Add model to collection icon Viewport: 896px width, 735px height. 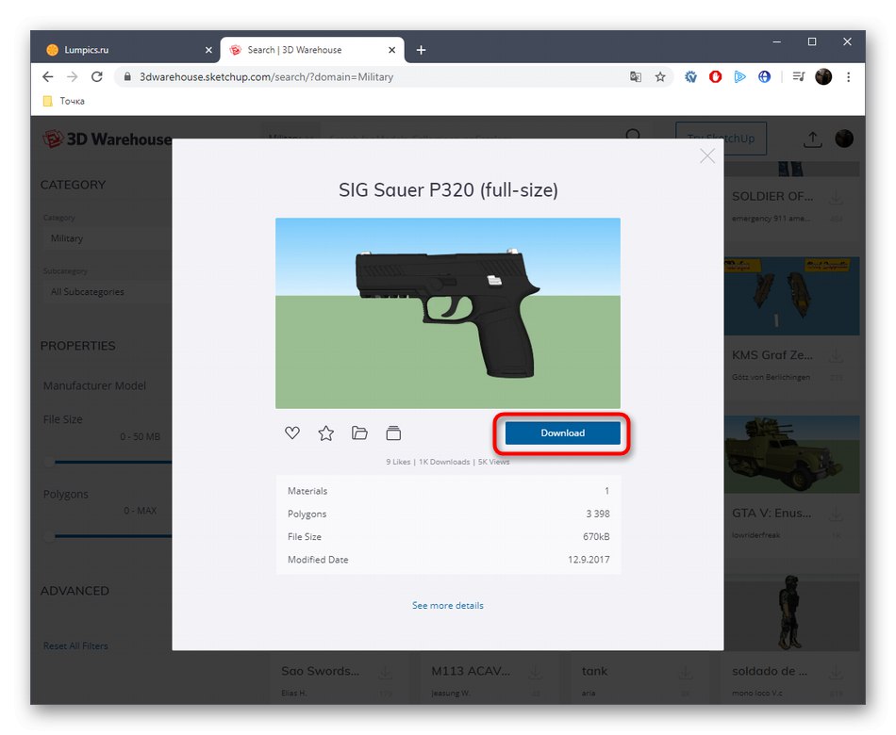[393, 433]
